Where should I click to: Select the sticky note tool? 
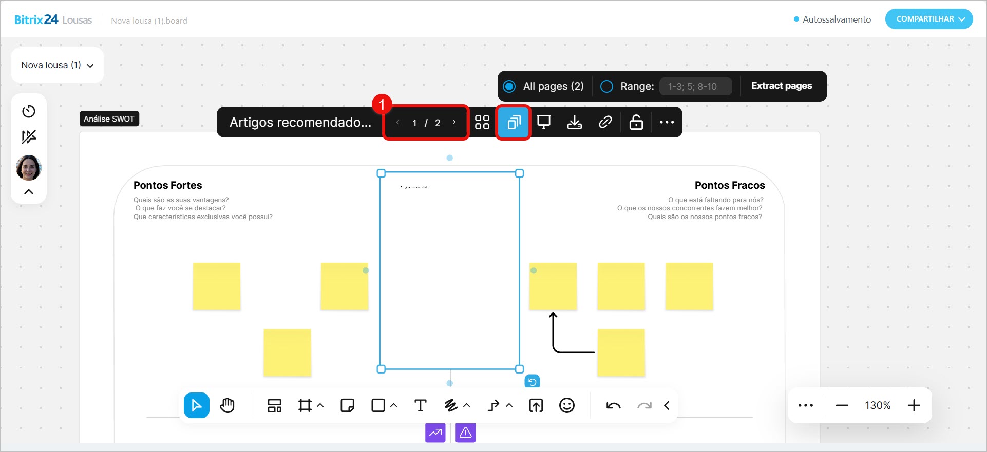tap(347, 405)
